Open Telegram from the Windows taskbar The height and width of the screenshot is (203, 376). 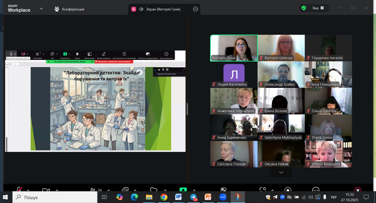pyautogui.click(x=193, y=197)
